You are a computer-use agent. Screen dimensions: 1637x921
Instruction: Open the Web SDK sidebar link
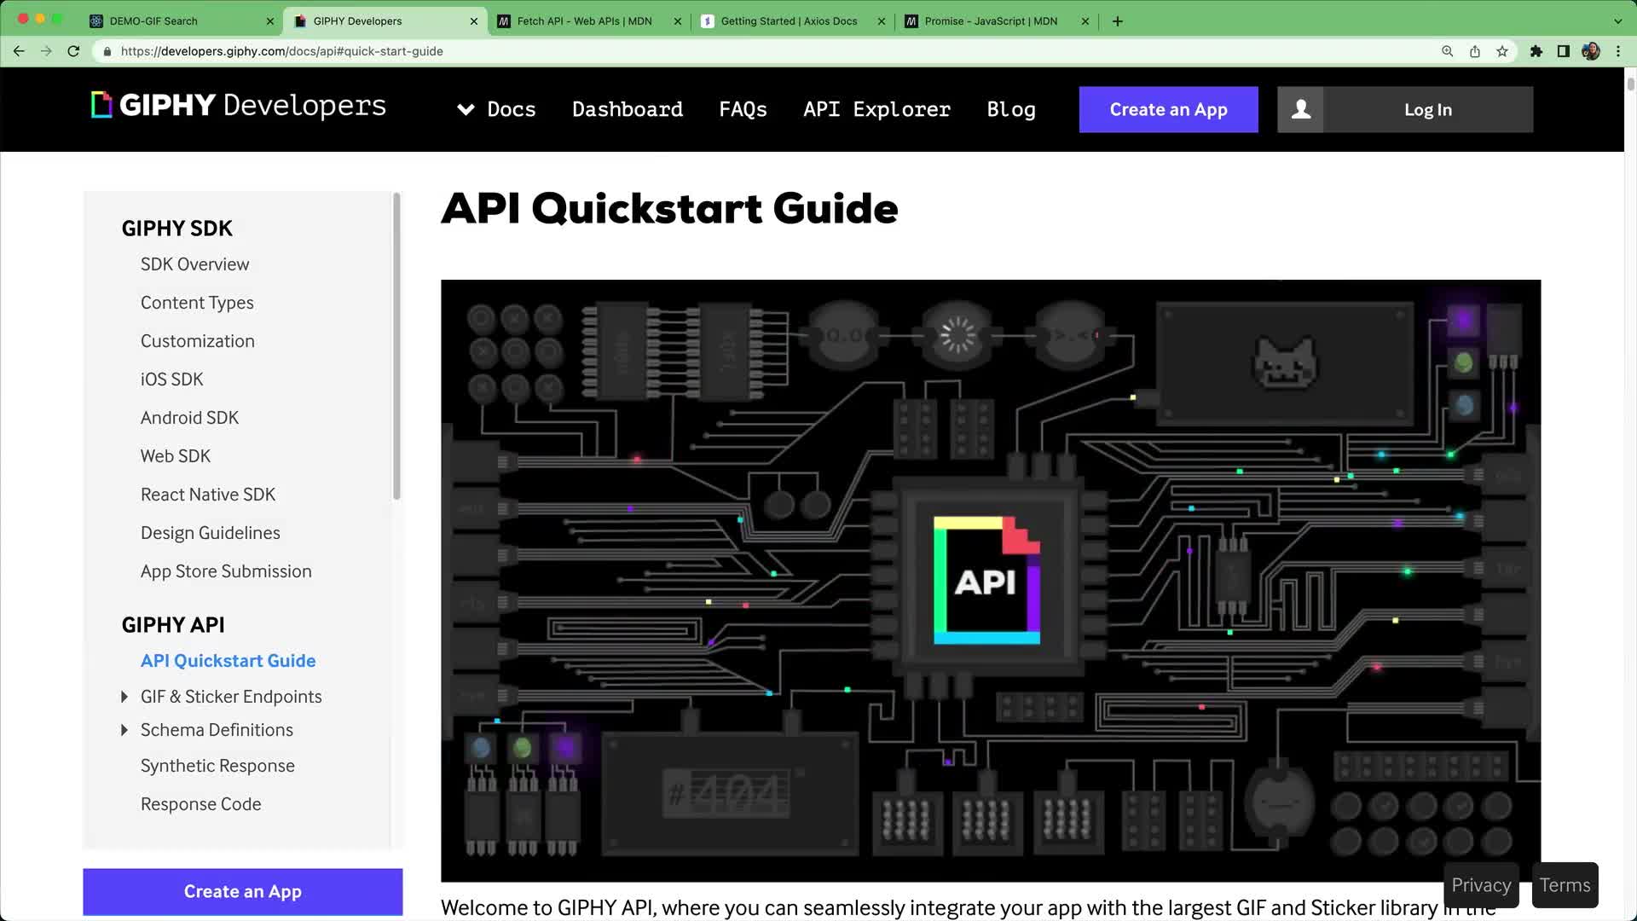175,456
